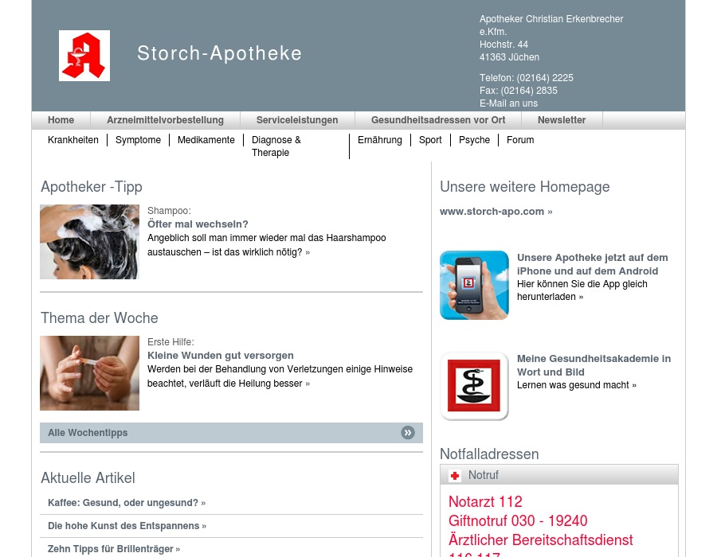Open article Kaffee: Gesund, oder ungesund?
The height and width of the screenshot is (557, 717).
click(123, 503)
